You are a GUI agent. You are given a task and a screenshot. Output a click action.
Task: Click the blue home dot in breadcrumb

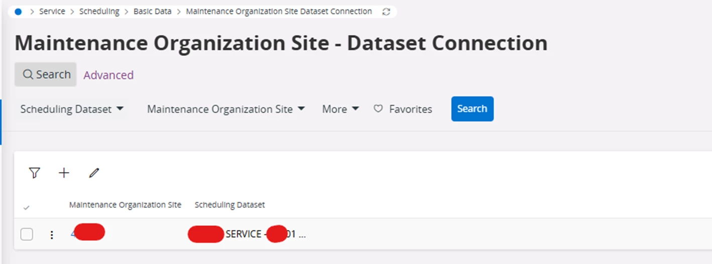(x=19, y=12)
